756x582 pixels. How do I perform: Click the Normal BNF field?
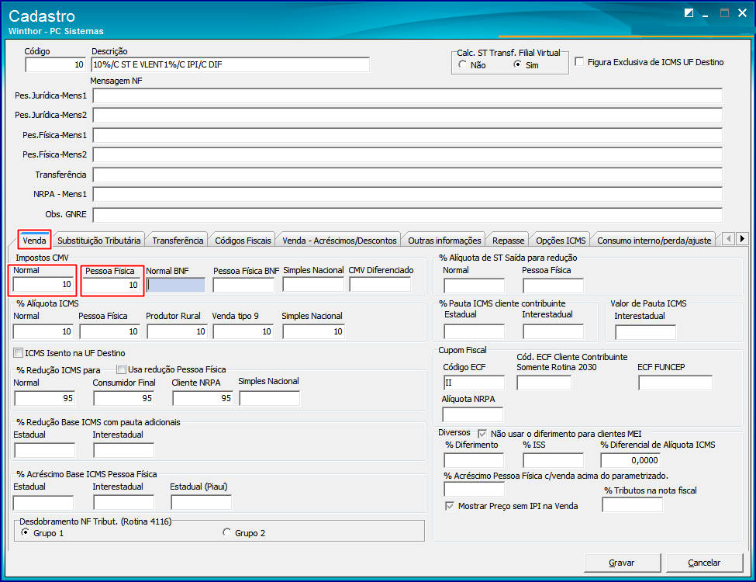click(x=176, y=286)
